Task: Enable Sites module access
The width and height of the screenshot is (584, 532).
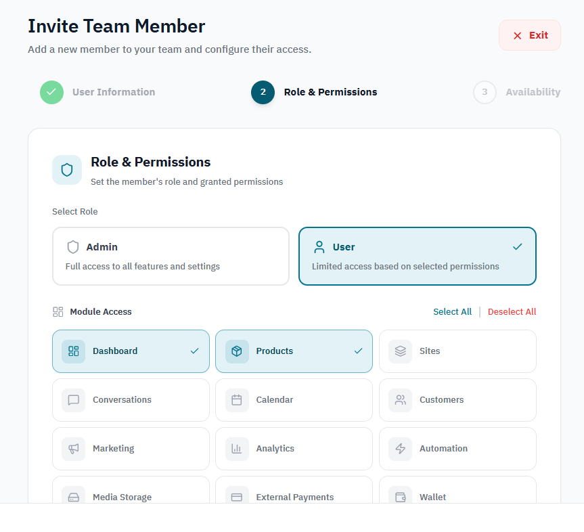Action: click(457, 351)
